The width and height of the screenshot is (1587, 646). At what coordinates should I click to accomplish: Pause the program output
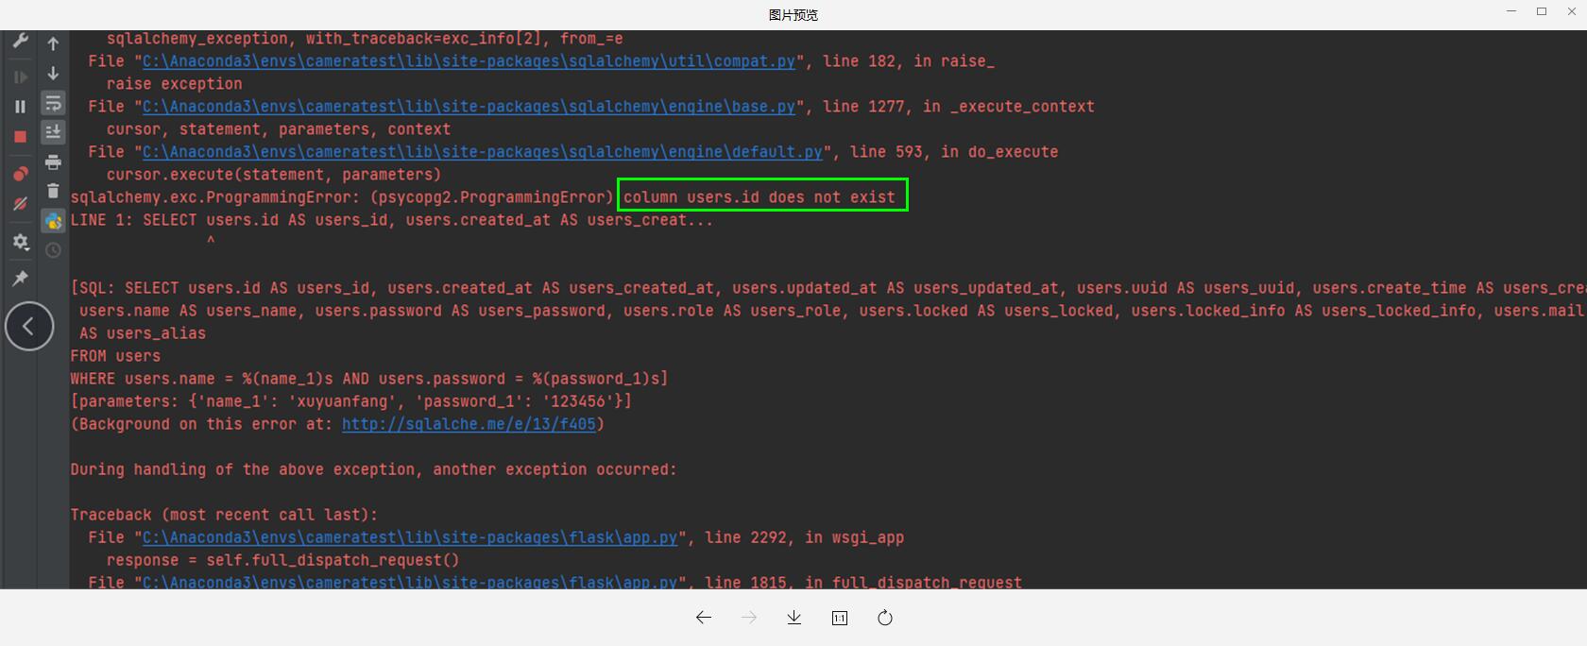[20, 107]
